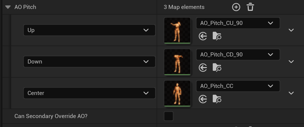Open element options for the Center row
Image resolution: width=304 pixels, height=127 pixels.
pos(291,93)
